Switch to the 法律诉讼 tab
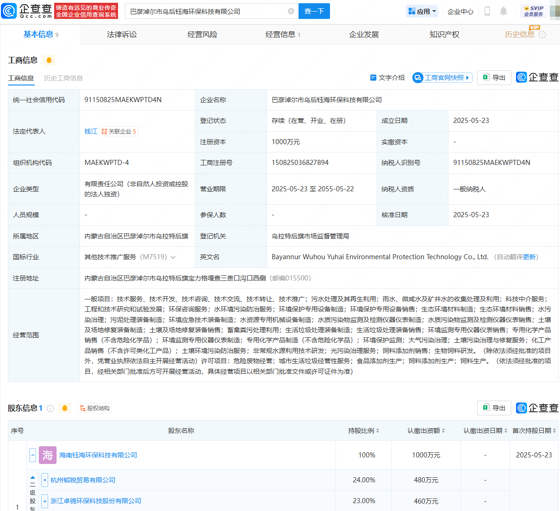The width and height of the screenshot is (560, 511). pyautogui.click(x=122, y=35)
